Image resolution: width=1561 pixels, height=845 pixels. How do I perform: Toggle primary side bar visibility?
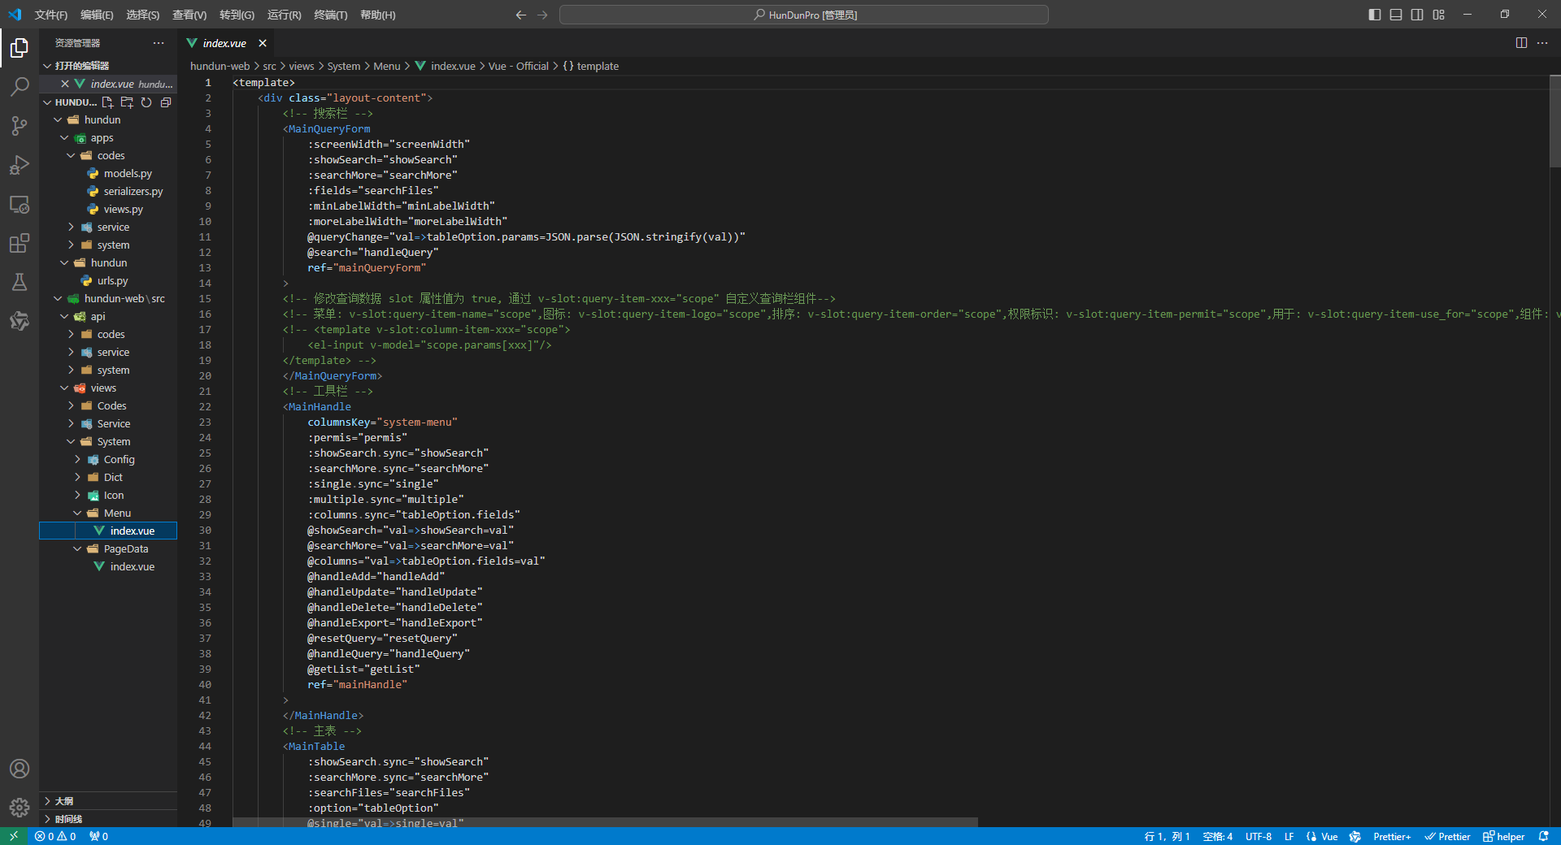tap(1375, 15)
